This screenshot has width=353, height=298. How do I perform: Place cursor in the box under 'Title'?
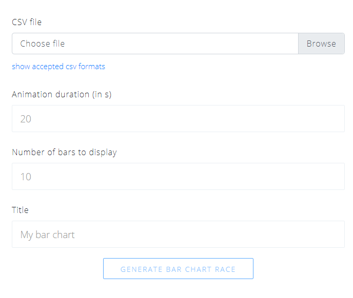click(x=178, y=235)
